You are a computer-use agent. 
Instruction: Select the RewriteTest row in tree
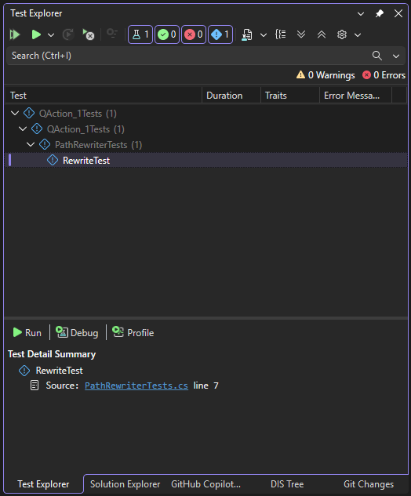pos(205,161)
